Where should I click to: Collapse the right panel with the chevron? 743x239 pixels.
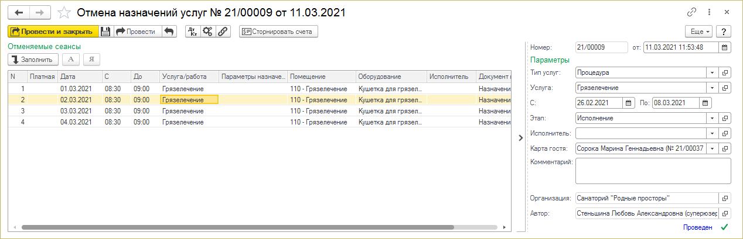point(519,138)
